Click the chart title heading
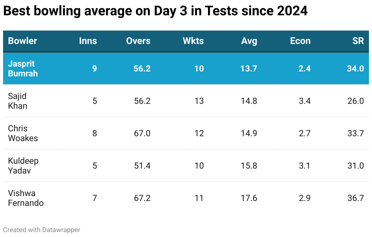The height and width of the screenshot is (237, 372). click(x=155, y=11)
